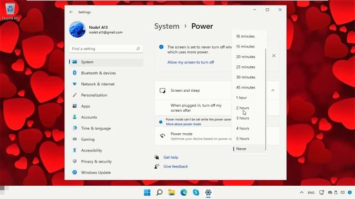Screen dimensions: 355x199
Task: Click the Node1 A13 profile avatar
Action: 77,29
